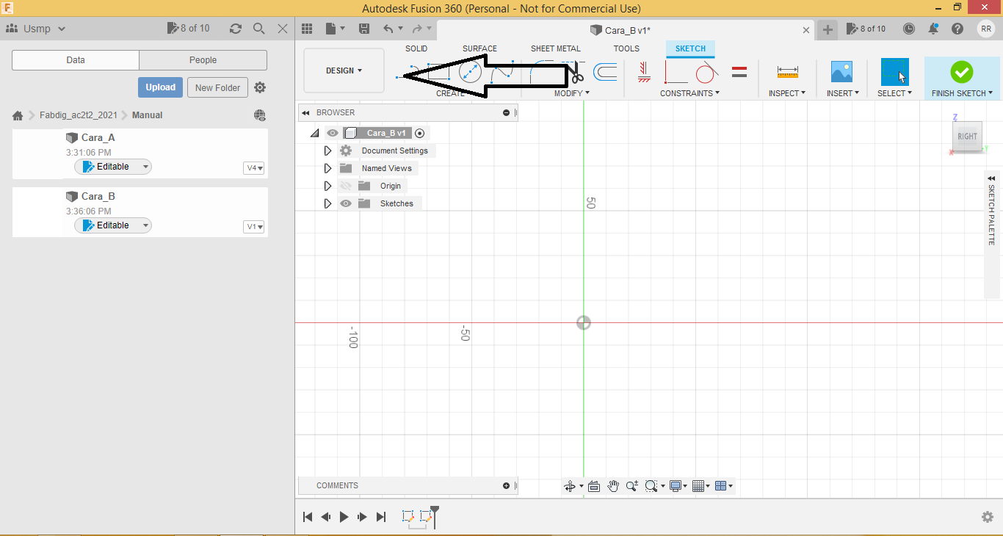Viewport: 1003px width, 536px height.
Task: Switch to the SURFACE tab
Action: [479, 48]
